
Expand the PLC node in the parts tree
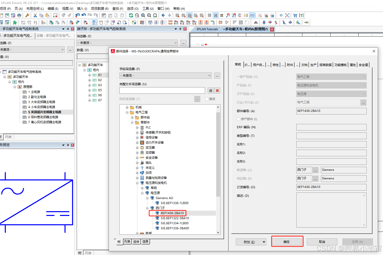coord(137,127)
